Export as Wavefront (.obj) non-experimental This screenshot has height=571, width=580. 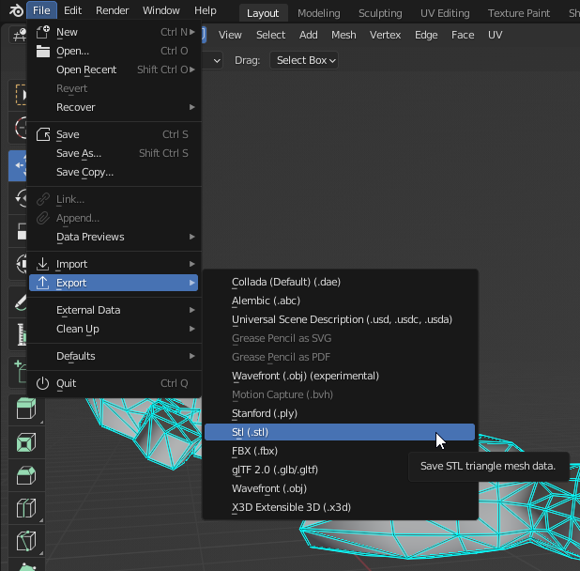pos(340,488)
